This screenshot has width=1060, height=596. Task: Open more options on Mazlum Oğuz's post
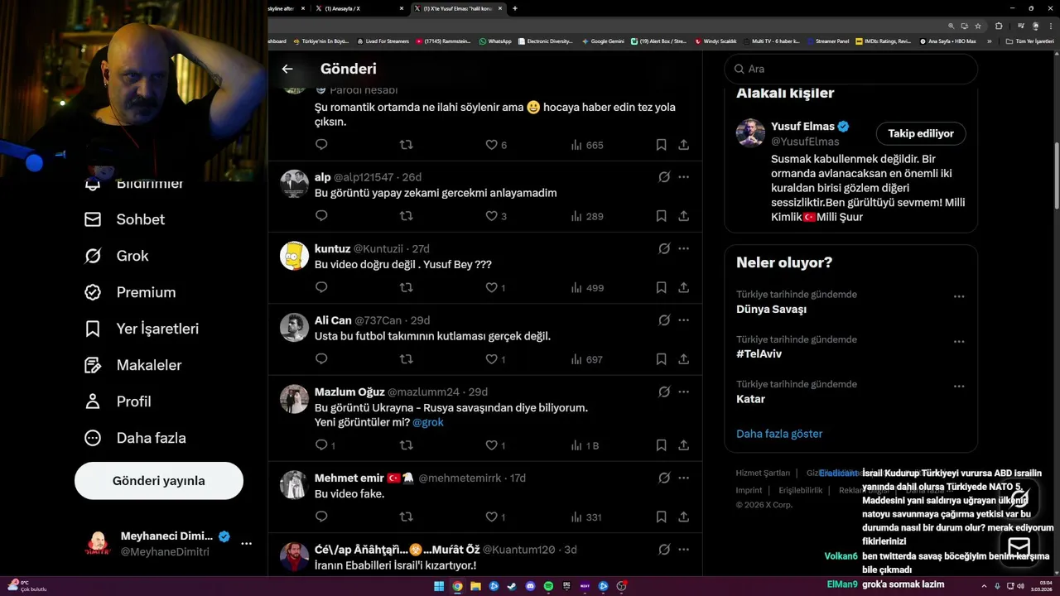click(x=684, y=392)
